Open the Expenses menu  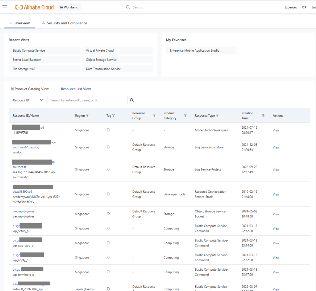click(x=291, y=7)
